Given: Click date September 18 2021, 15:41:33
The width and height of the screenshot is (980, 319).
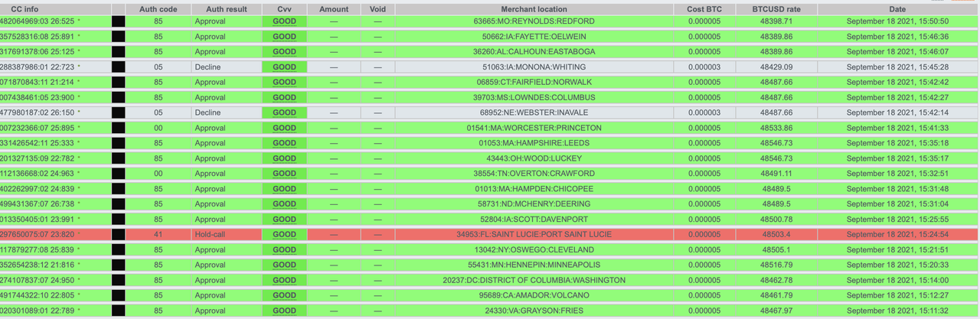Looking at the screenshot, I should click(897, 128).
